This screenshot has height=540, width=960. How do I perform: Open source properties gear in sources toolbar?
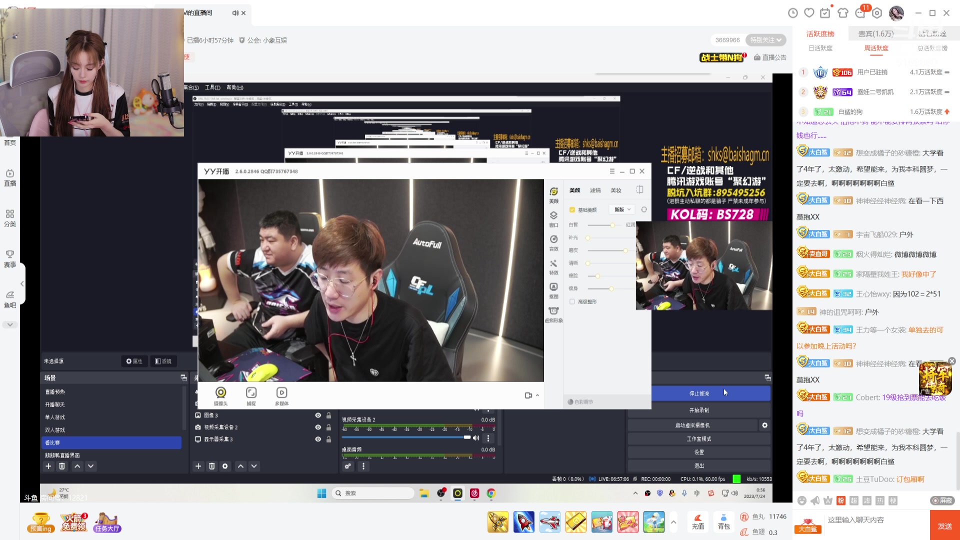(225, 466)
